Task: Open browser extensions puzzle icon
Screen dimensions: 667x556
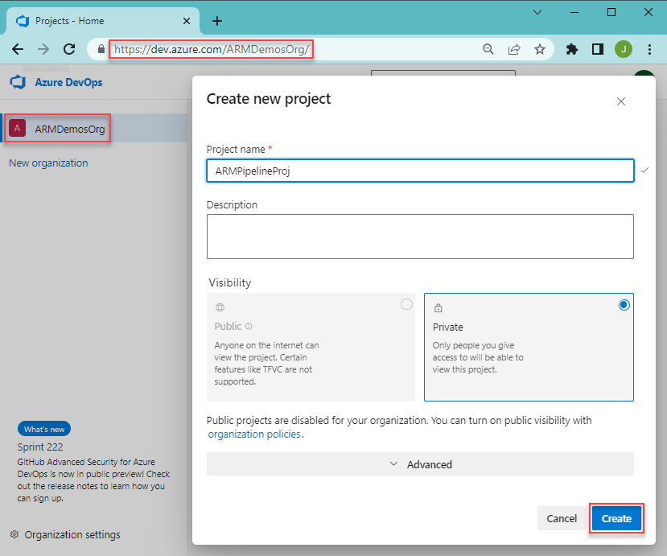Action: pos(571,49)
